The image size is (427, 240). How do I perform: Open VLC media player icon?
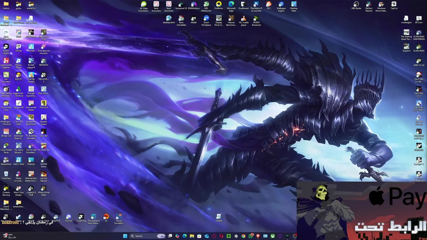coord(244,21)
